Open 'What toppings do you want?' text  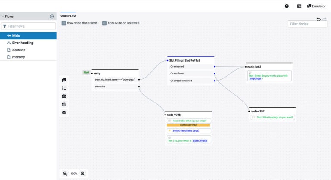(273, 117)
